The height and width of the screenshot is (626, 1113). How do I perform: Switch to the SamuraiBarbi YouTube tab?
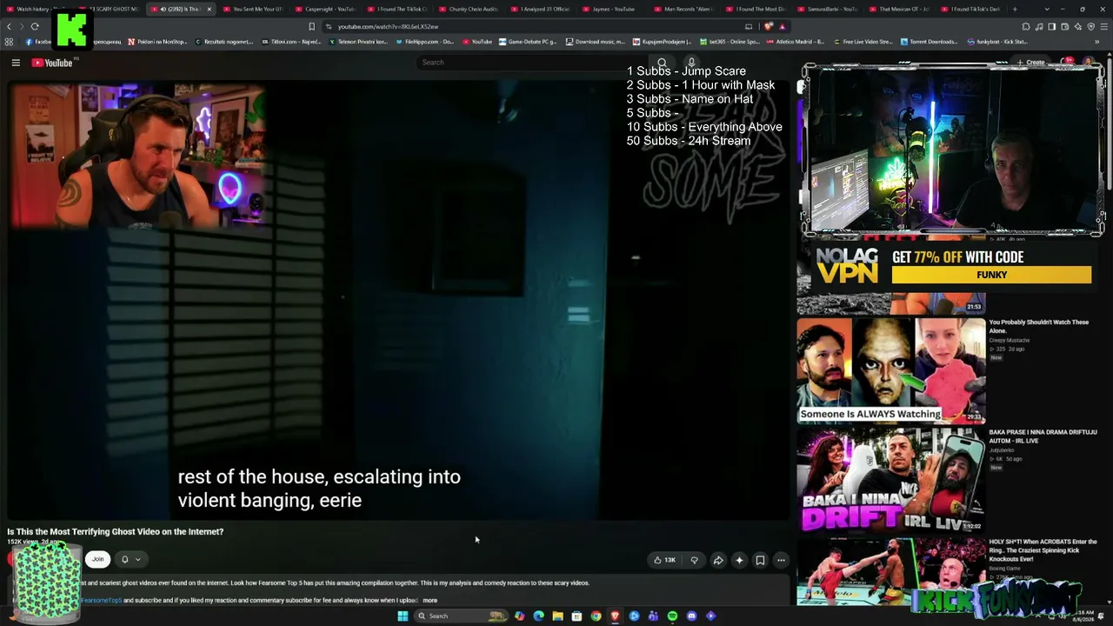(x=828, y=9)
